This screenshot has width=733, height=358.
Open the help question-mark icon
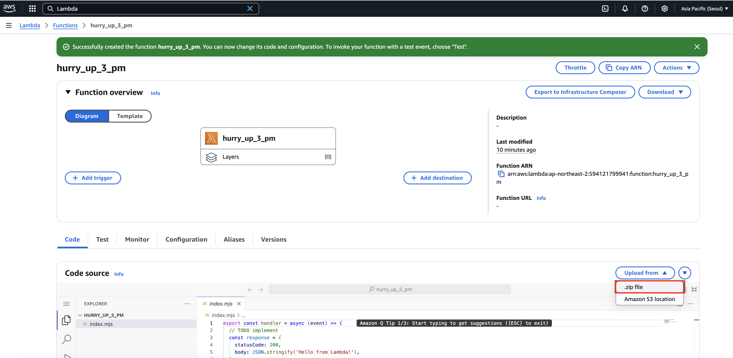pos(645,9)
